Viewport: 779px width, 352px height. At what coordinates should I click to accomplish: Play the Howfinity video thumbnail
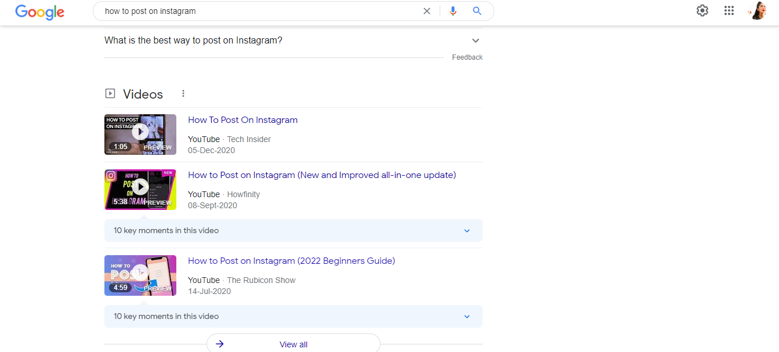140,187
